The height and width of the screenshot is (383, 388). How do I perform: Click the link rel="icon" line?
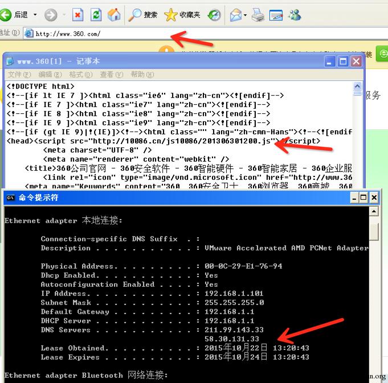tap(198, 178)
